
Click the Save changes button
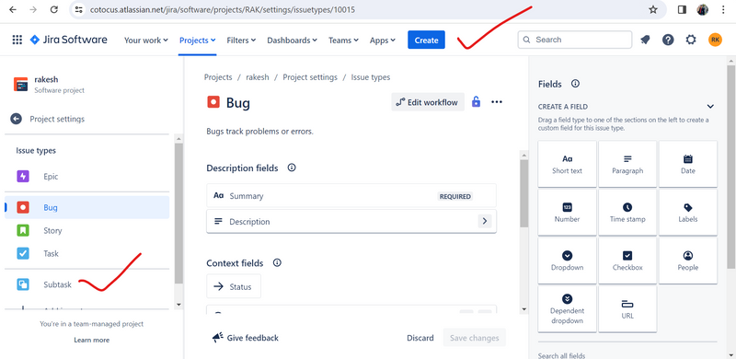(x=475, y=338)
